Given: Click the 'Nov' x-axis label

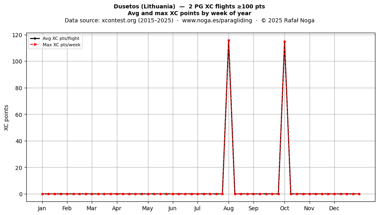Looking at the screenshot, I should [x=309, y=208].
